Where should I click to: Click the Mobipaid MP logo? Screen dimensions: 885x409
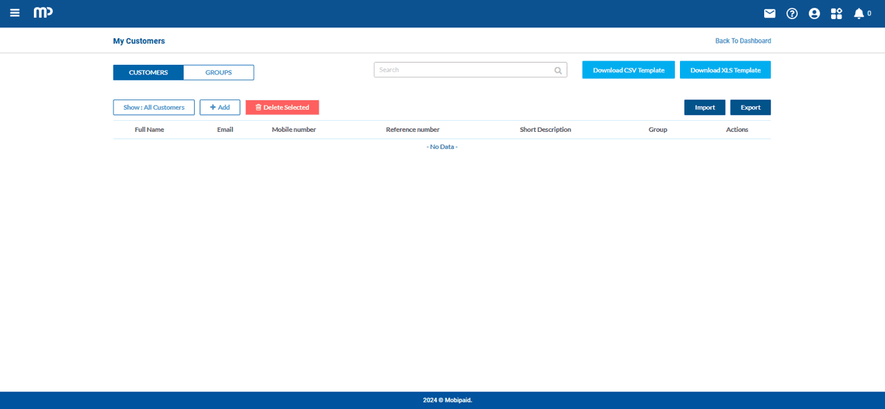pos(43,13)
